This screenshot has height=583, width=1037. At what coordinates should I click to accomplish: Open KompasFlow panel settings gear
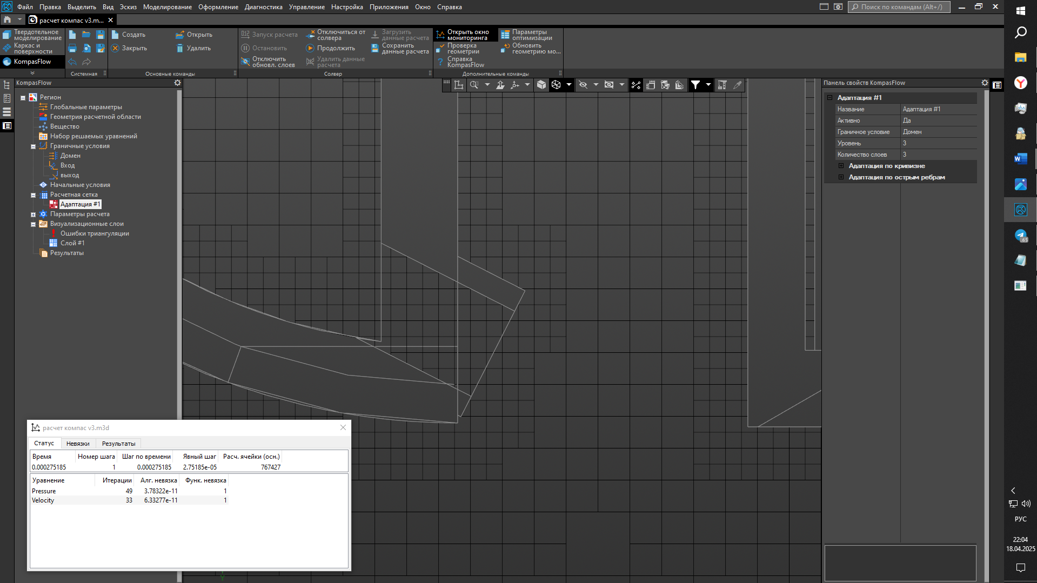[x=177, y=83]
